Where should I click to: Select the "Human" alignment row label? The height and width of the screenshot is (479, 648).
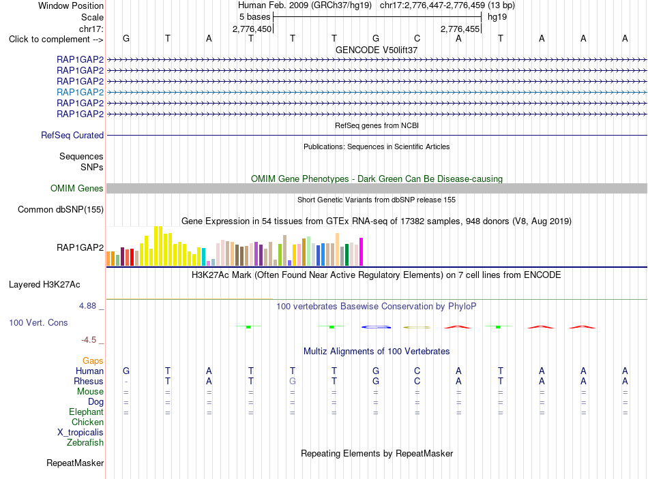click(89, 371)
